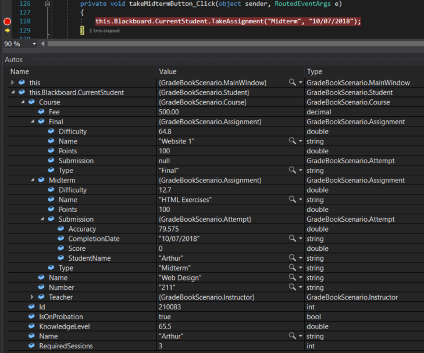
Task: Click the property icon beside RequiredSessions
Action: pyautogui.click(x=31, y=345)
